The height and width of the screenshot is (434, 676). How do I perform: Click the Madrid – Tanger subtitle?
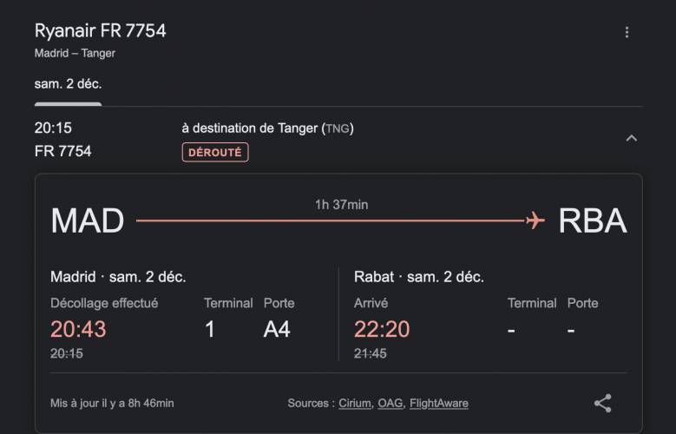click(x=75, y=54)
